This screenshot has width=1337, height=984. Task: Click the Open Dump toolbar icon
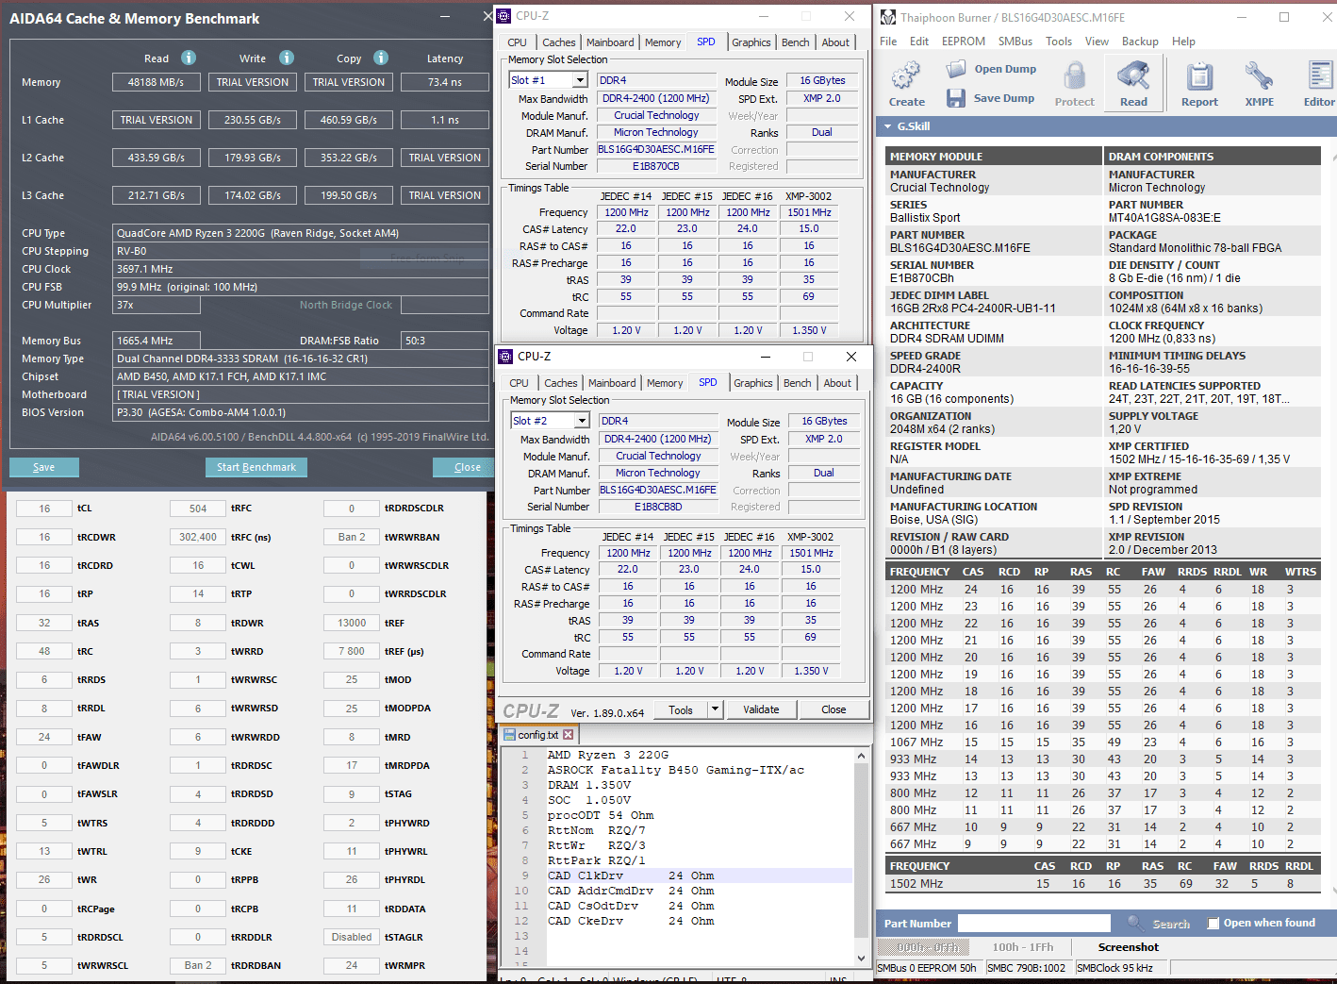click(x=956, y=69)
